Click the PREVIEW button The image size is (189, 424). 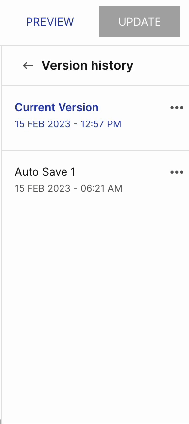(50, 22)
